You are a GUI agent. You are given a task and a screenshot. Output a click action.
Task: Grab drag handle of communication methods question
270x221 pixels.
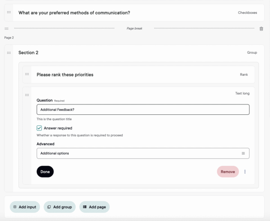pos(9,13)
